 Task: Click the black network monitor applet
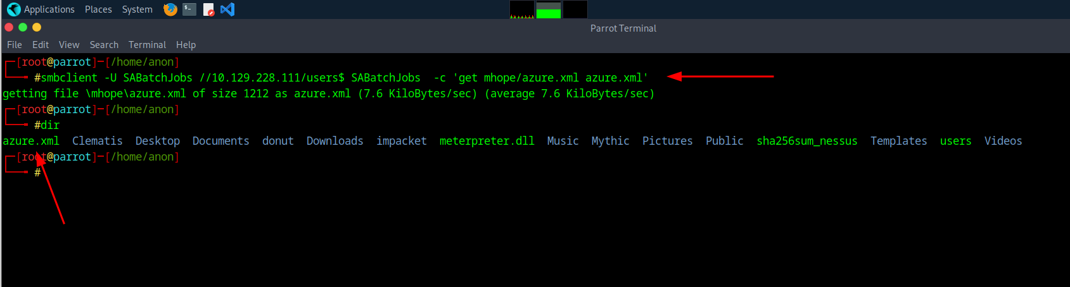pos(575,9)
